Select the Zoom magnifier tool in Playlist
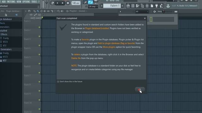 pyautogui.click(x=59, y=11)
